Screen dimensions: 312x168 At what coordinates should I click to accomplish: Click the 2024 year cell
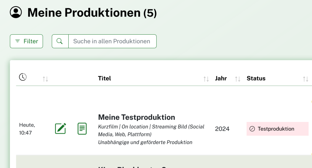click(222, 129)
